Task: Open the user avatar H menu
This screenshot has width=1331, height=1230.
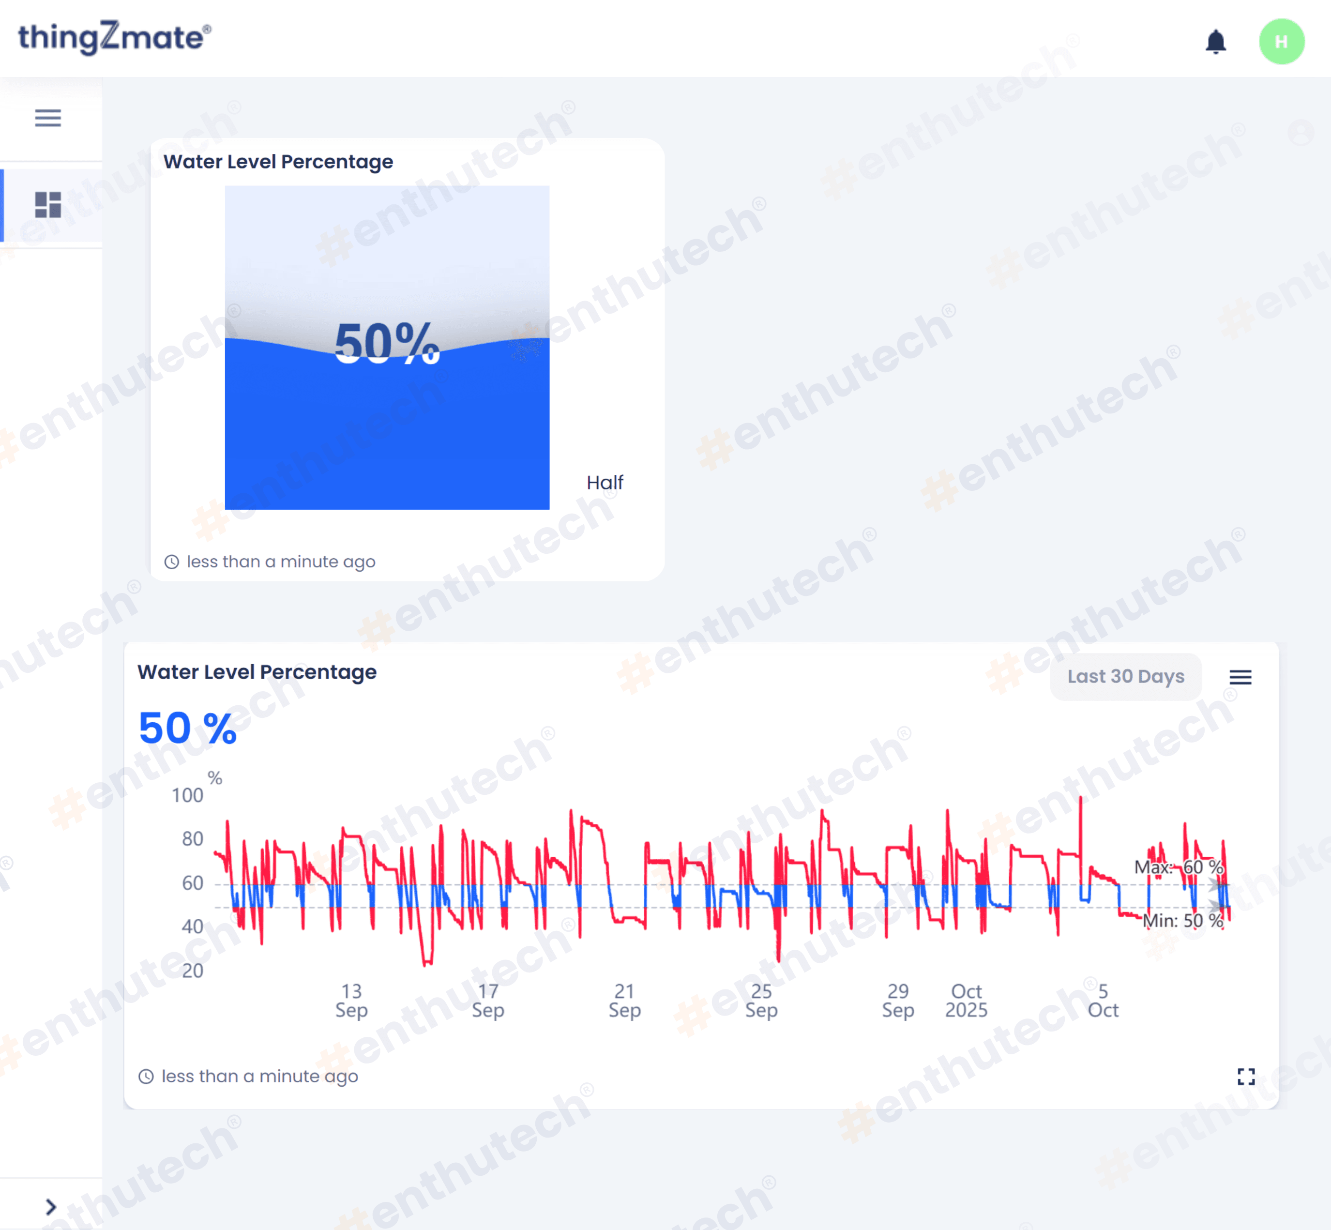Action: (1281, 42)
